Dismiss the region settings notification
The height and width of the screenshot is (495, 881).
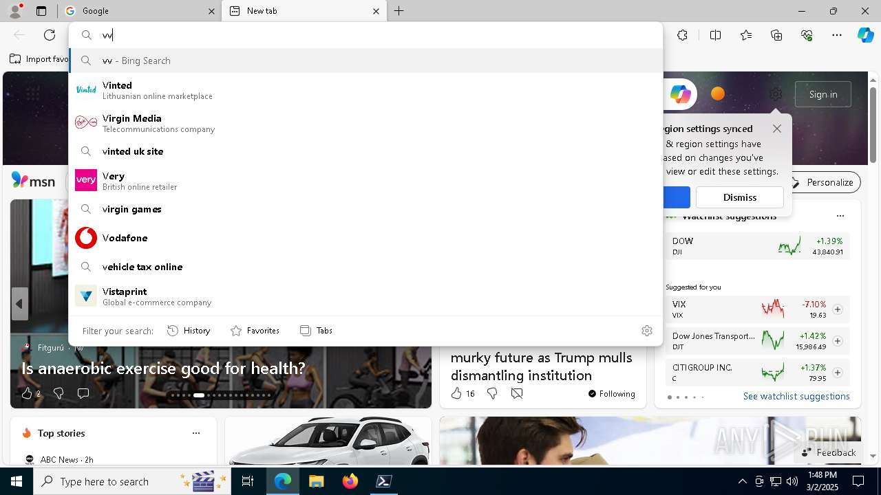tap(740, 197)
